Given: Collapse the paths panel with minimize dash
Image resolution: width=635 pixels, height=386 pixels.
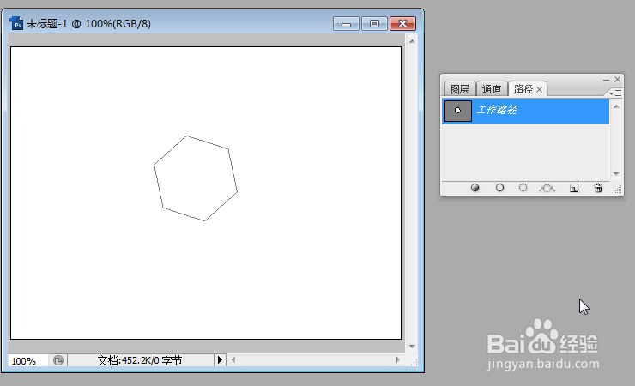Looking at the screenshot, I should click(606, 80).
